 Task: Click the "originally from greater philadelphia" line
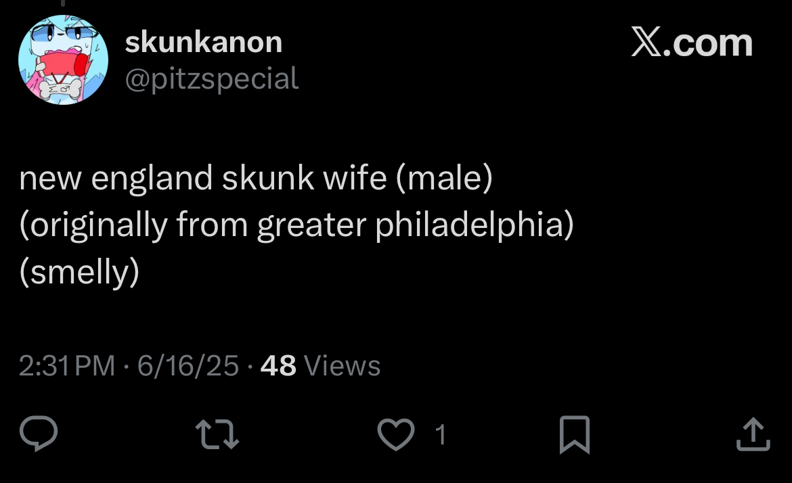pos(296,225)
